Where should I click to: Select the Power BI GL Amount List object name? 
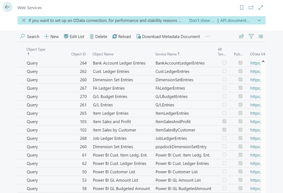tap(115, 180)
